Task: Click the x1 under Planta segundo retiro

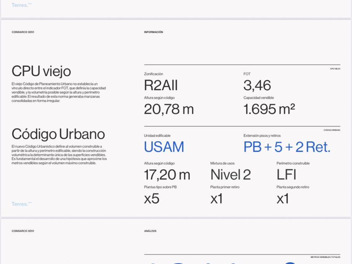Action: pos(283,199)
